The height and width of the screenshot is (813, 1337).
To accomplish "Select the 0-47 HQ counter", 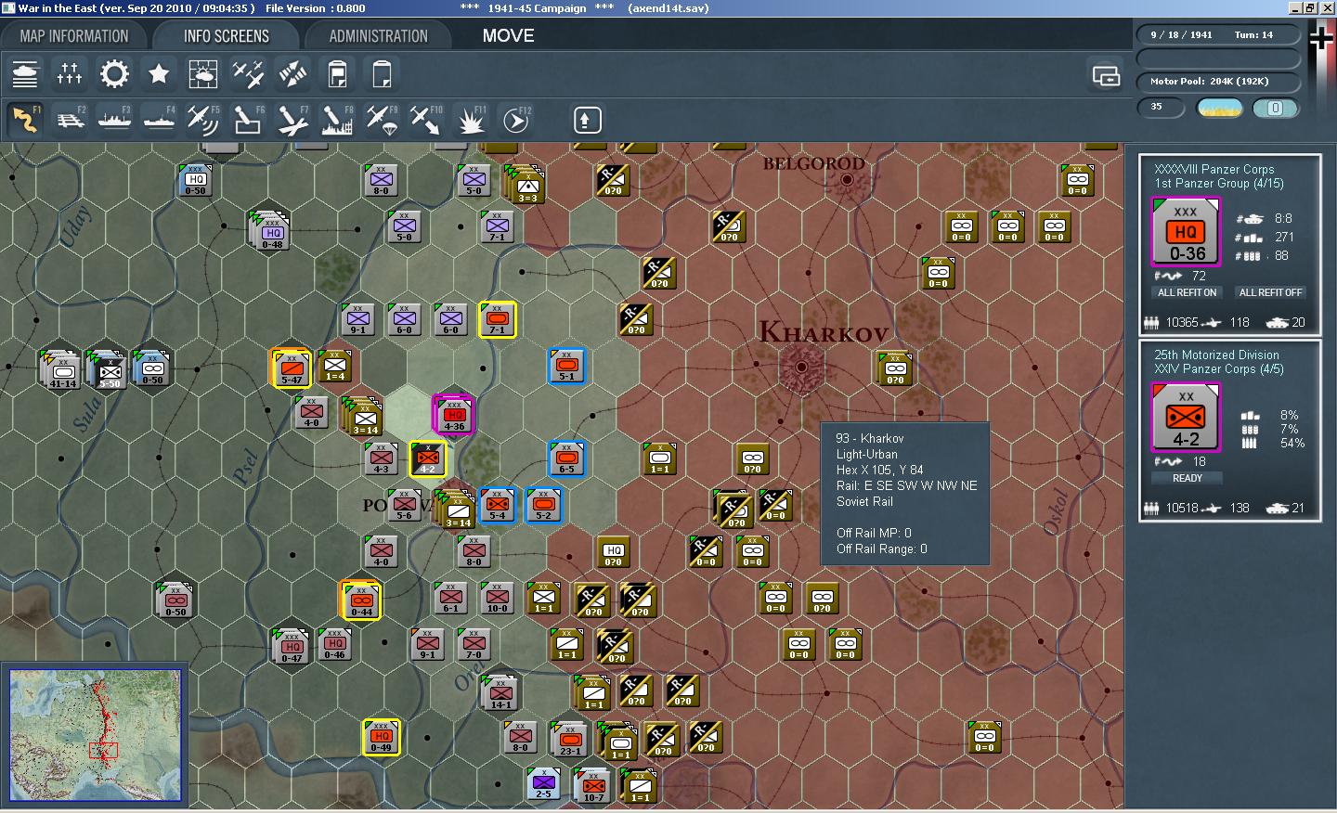I will [291, 646].
